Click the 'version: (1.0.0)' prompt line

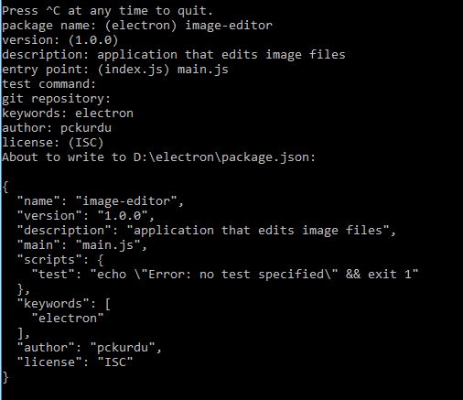click(59, 40)
